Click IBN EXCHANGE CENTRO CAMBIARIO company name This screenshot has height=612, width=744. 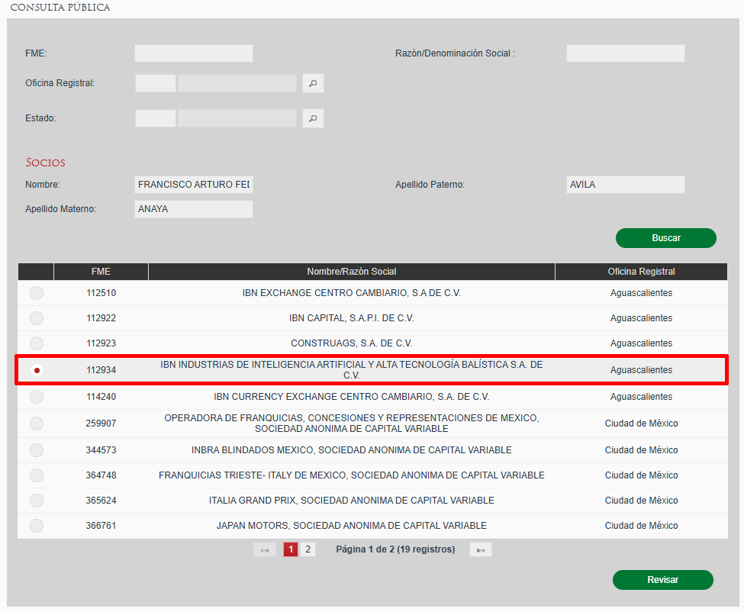352,293
